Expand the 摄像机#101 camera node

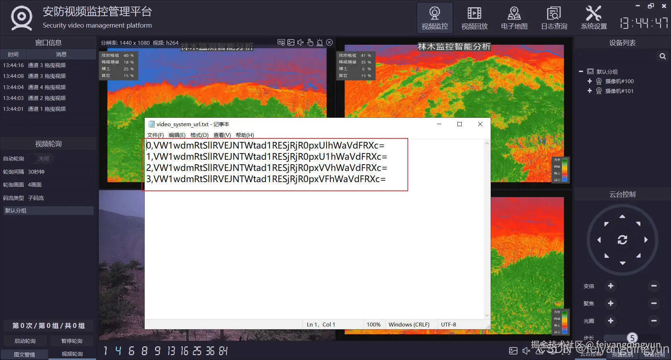click(x=590, y=91)
